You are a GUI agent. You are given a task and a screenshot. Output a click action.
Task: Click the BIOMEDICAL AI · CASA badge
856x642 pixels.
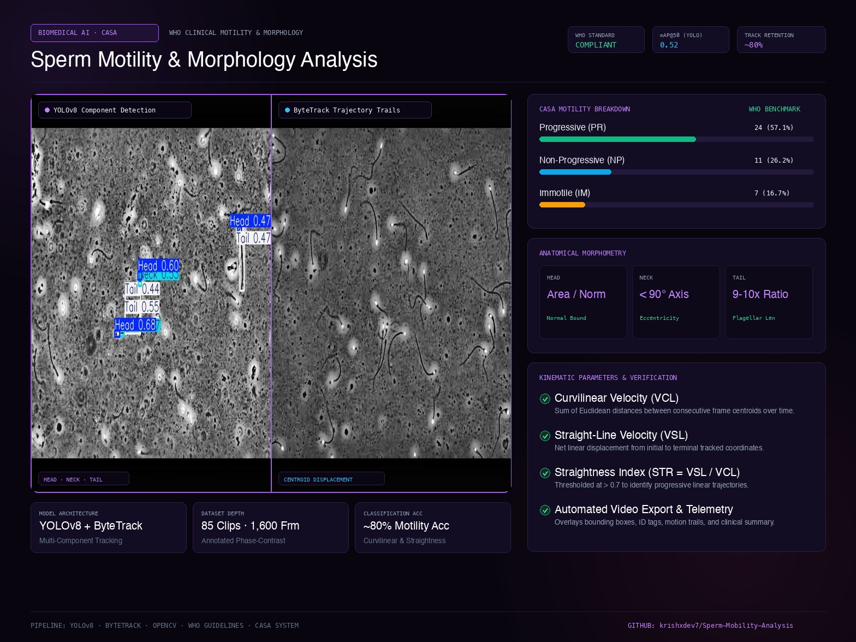pos(94,33)
